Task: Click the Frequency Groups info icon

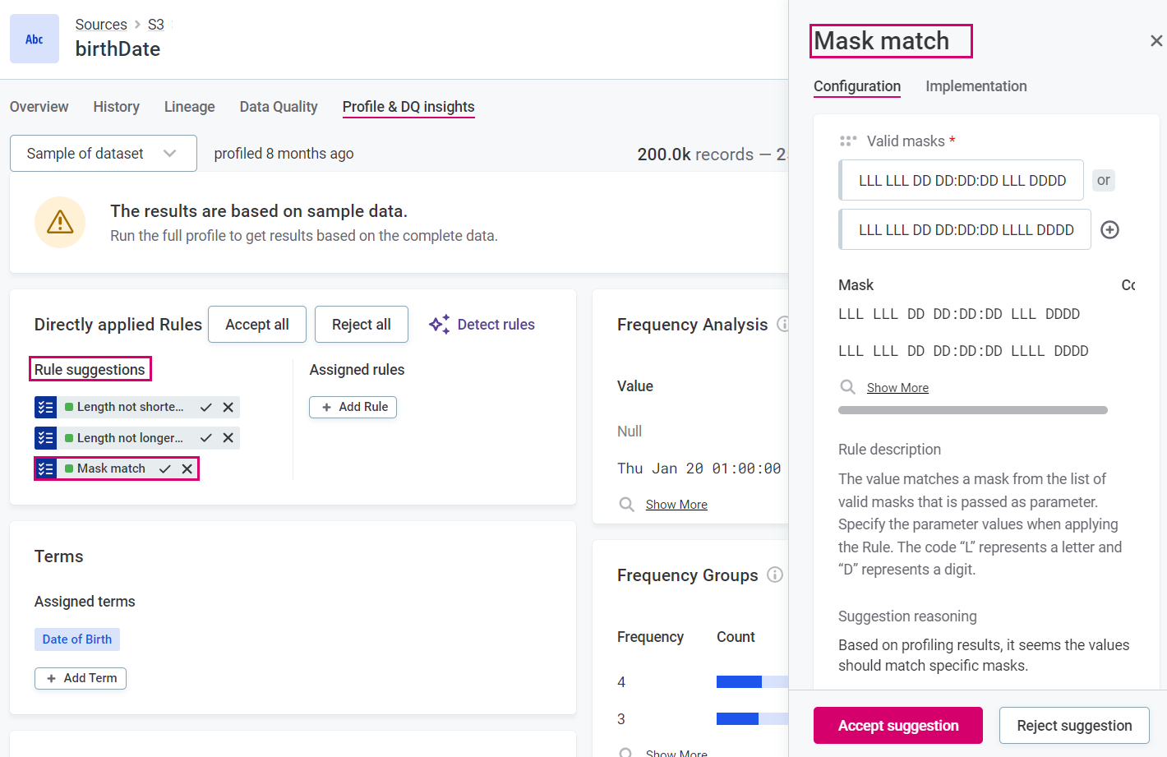Action: click(x=775, y=575)
